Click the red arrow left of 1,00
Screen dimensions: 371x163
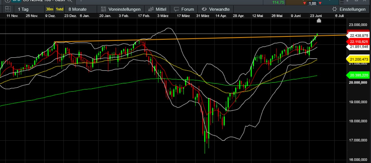pyautogui.click(x=305, y=3)
